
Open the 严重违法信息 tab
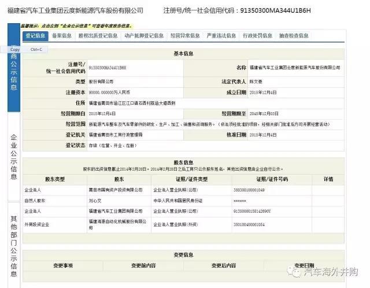coord(221,36)
